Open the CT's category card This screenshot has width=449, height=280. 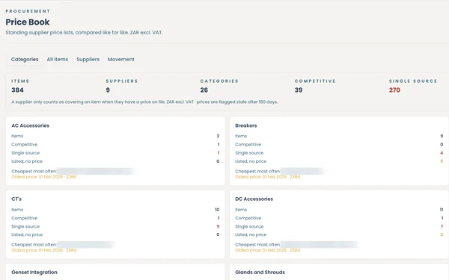coord(115,224)
